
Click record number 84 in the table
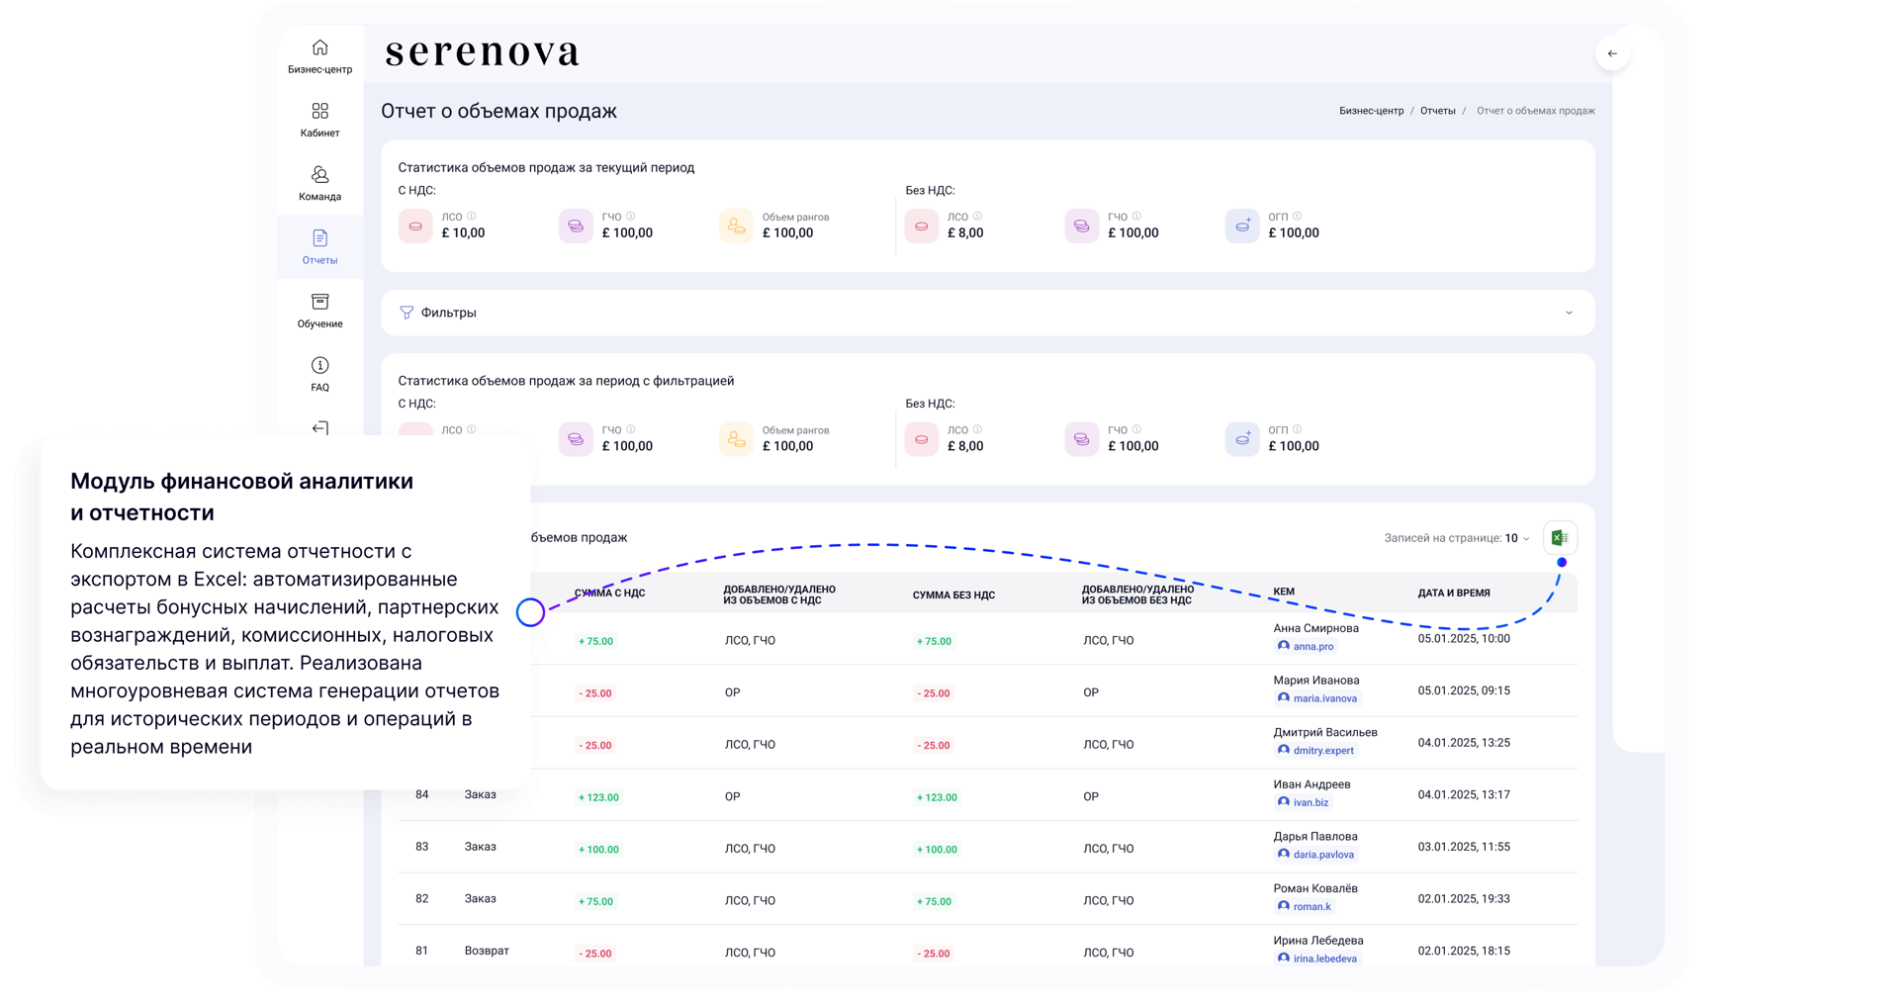point(422,794)
